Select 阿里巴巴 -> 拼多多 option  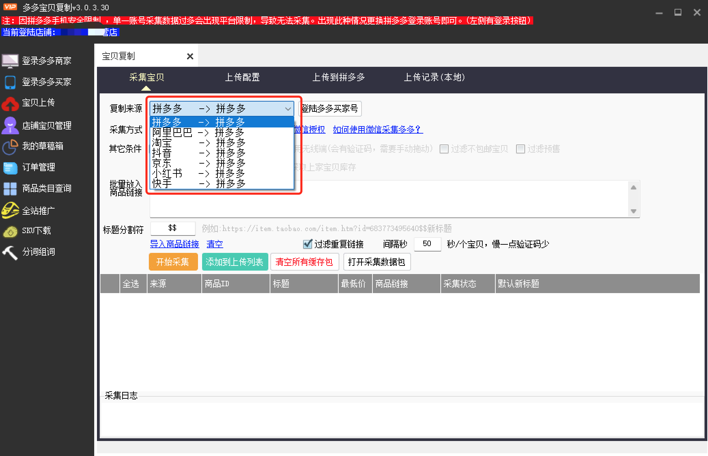[x=222, y=132]
